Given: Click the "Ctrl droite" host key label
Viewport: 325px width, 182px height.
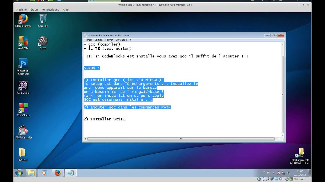Looking at the screenshot, I should point(300,179).
